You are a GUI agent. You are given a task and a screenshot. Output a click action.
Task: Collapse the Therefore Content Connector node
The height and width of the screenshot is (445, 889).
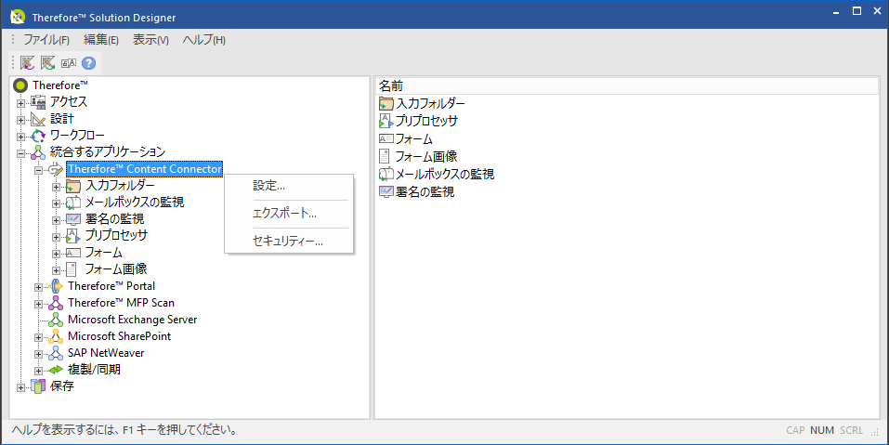pyautogui.click(x=39, y=170)
